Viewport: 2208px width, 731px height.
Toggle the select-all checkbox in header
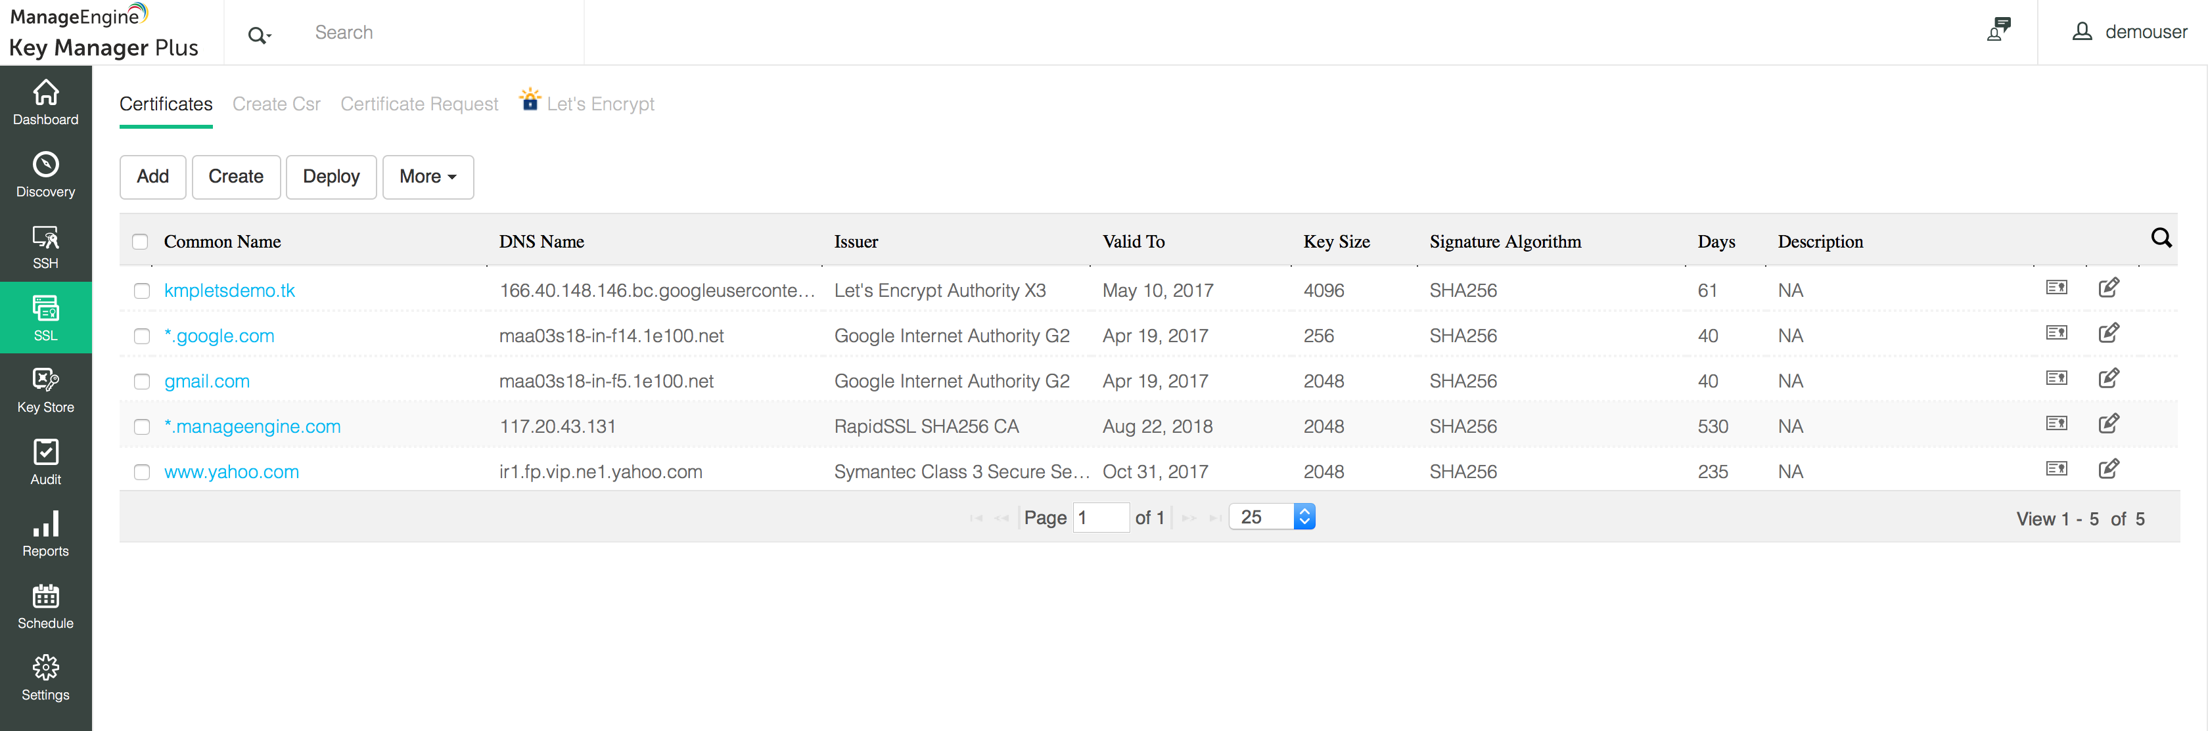click(141, 242)
